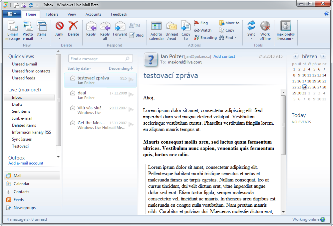This screenshot has height=226, width=333.
Task: Switch to the Home tab
Action: point(31,14)
